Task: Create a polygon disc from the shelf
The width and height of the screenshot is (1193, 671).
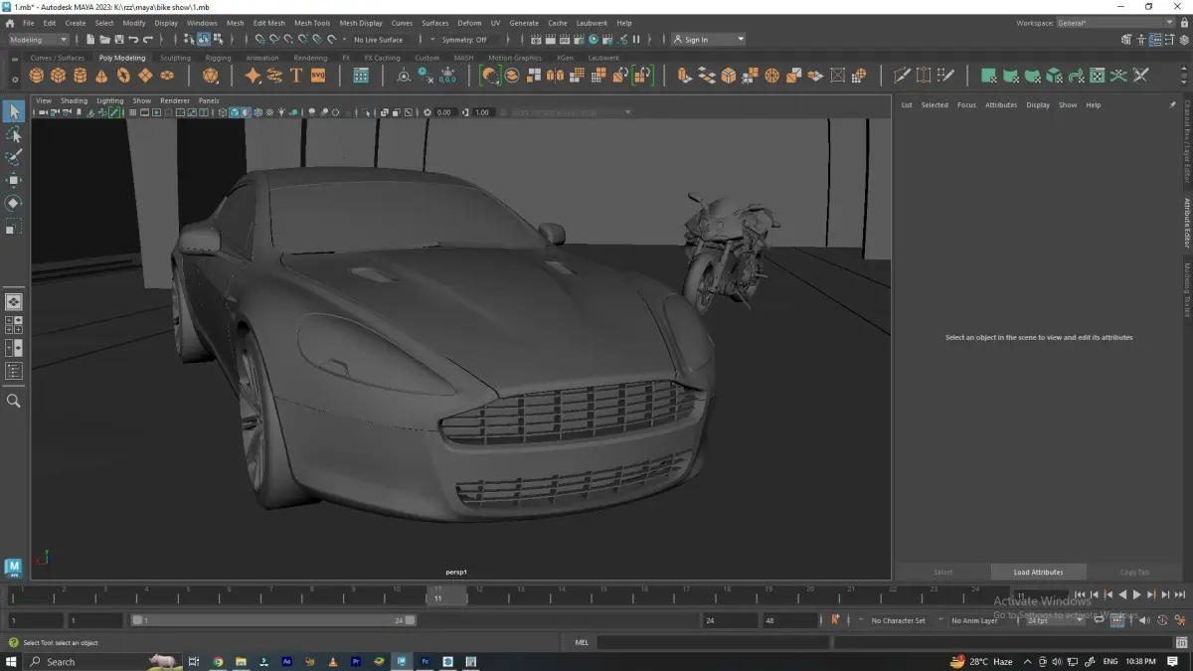Action: tap(168, 76)
